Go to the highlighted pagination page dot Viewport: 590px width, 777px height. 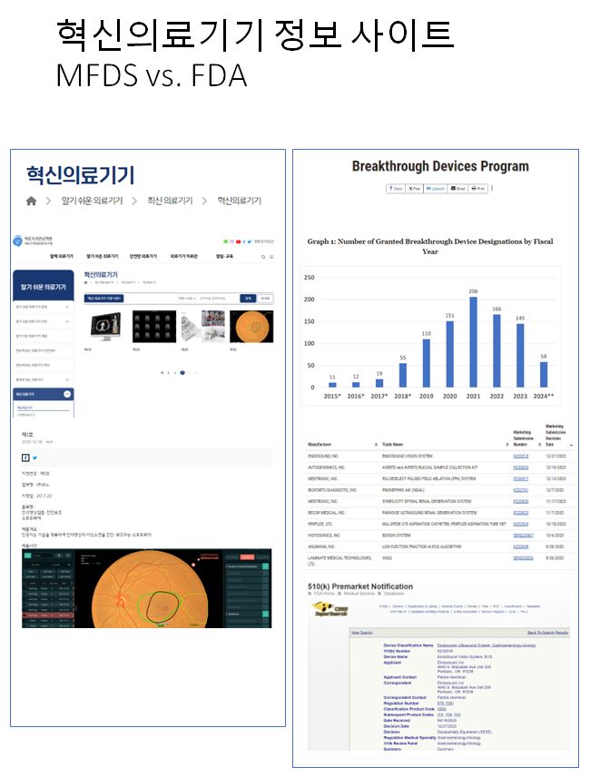point(182,373)
